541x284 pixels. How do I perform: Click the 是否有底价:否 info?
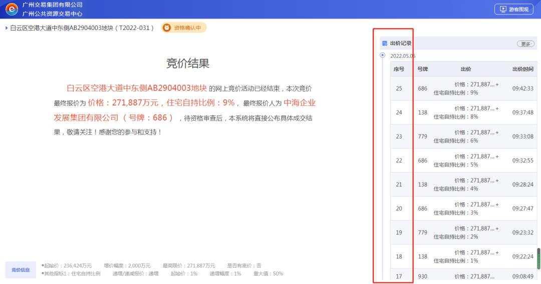click(x=244, y=266)
